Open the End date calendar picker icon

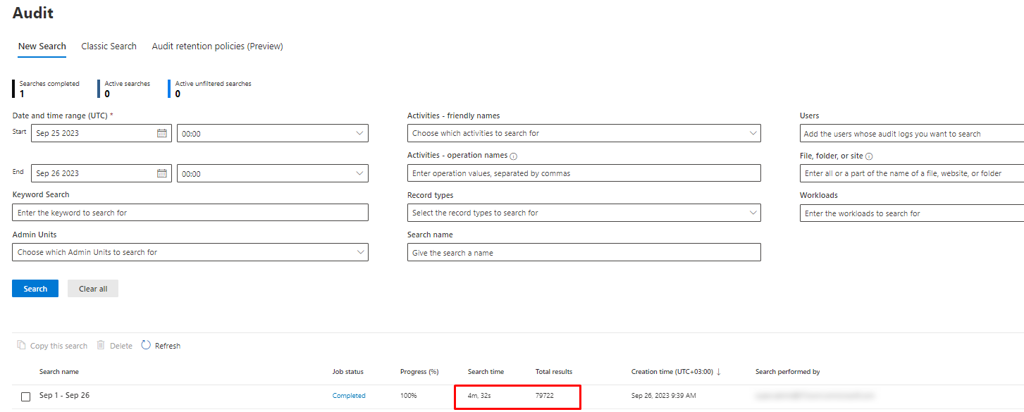161,173
